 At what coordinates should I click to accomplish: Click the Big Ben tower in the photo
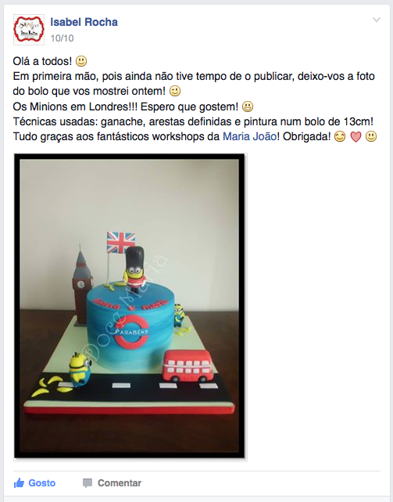point(81,285)
